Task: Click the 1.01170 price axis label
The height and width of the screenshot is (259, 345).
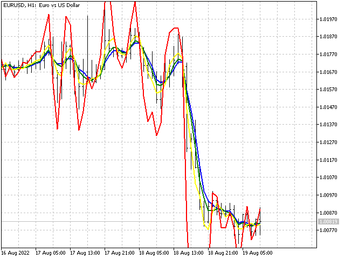Action: pos(328,160)
